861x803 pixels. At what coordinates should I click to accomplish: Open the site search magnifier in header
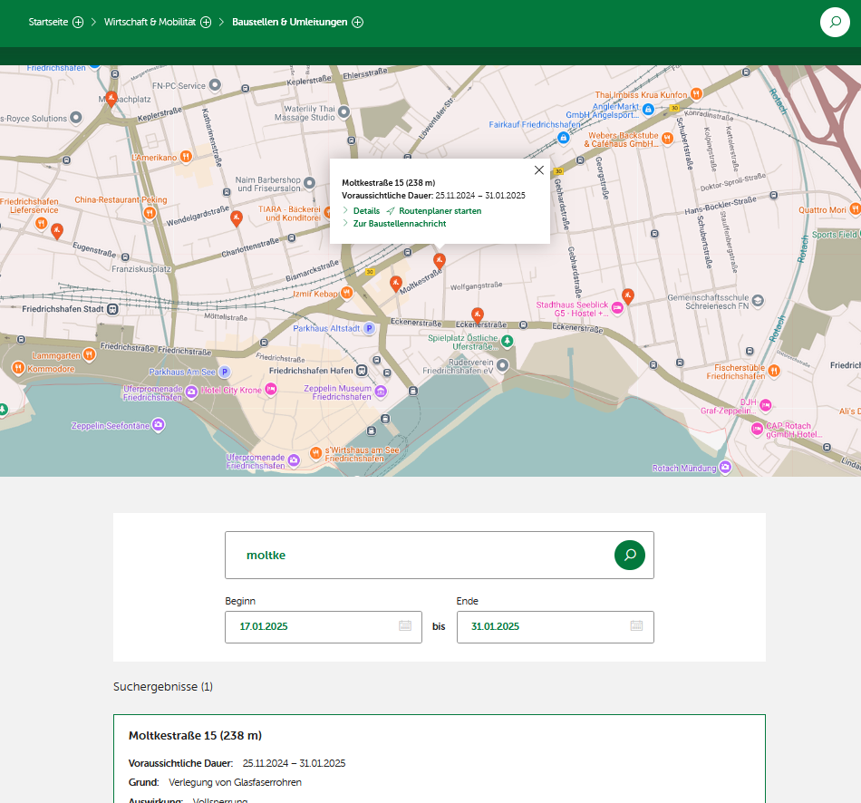pos(835,22)
